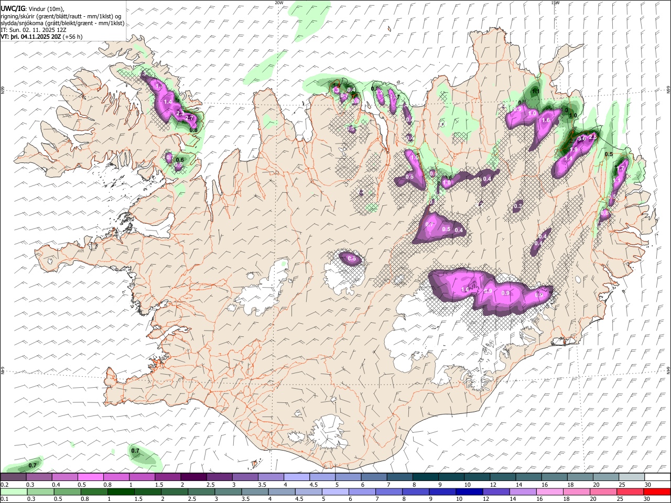Click the 3.6 precipitation value in the northeast

[581, 139]
